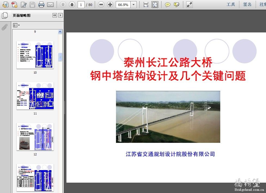Click the title line 泰州长江公路大桥
This screenshot has height=193, width=266.
168,62
